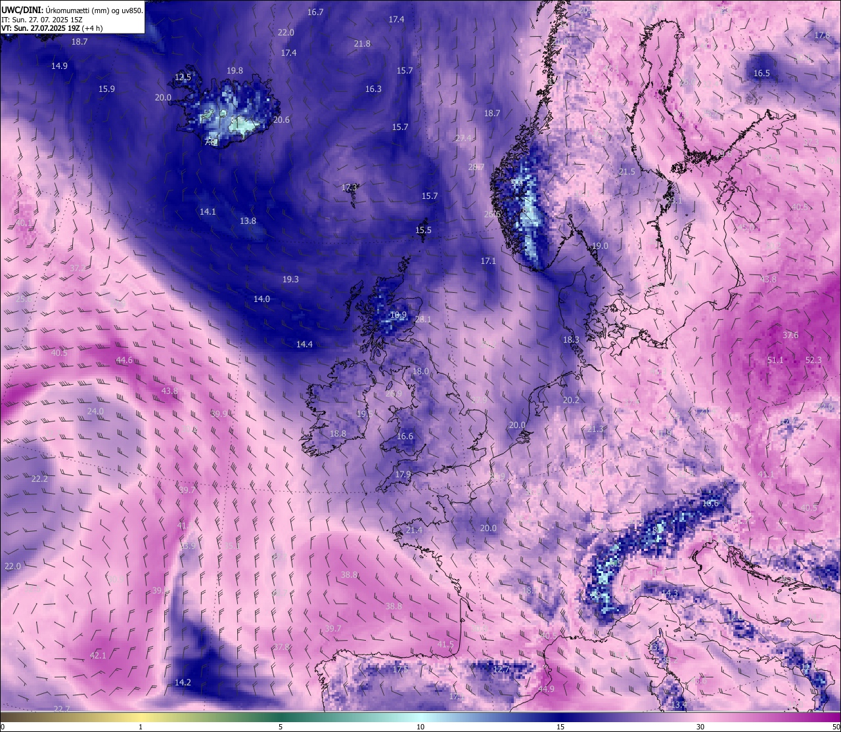Click the 5 tick on the color scale
841x732 pixels.
[281, 727]
